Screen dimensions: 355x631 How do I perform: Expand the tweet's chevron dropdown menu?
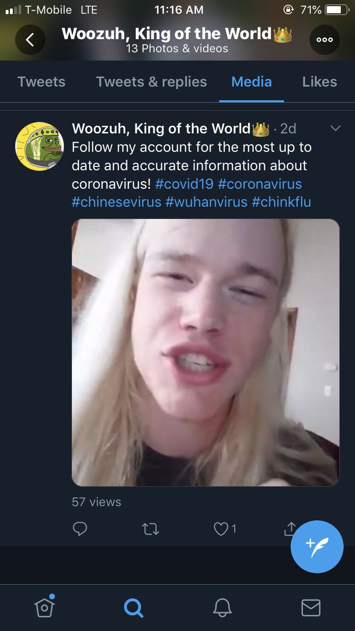[335, 128]
